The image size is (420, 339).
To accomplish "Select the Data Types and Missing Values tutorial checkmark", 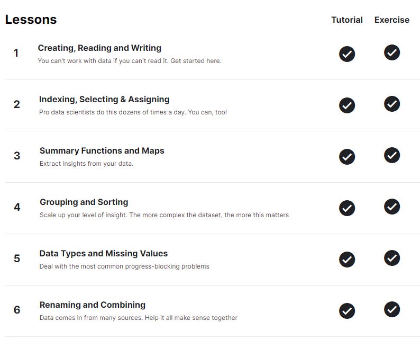I will point(347,260).
